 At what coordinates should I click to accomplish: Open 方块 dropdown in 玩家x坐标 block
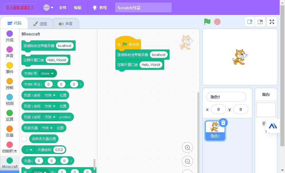(x=50, y=95)
